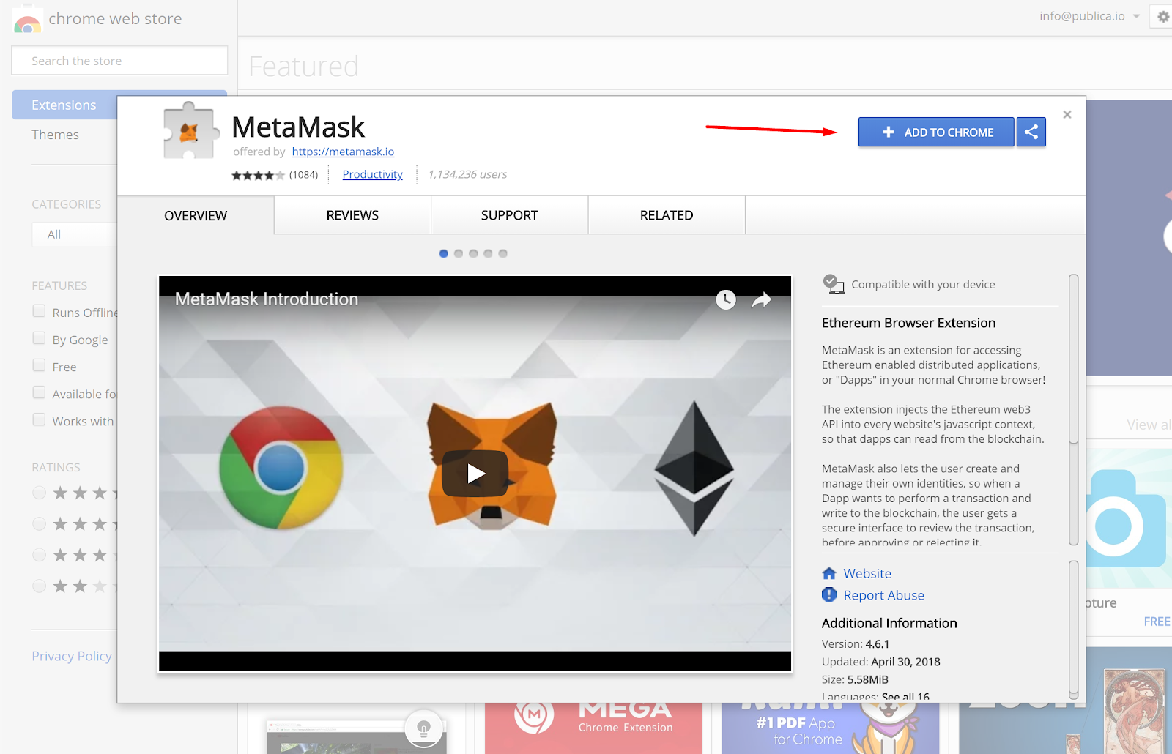Click the Additional Information heading
The height and width of the screenshot is (754, 1172).
pyautogui.click(x=889, y=623)
